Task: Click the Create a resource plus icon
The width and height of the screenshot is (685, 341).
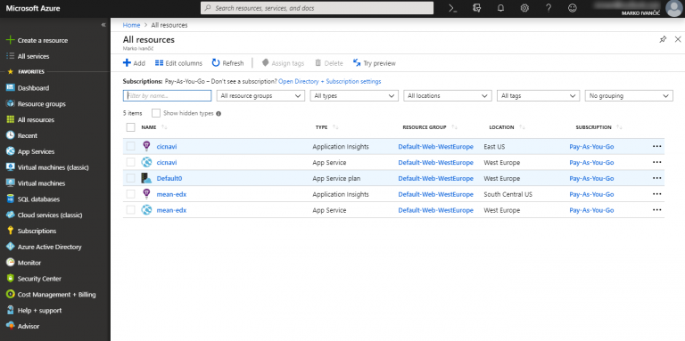Action: (10, 40)
